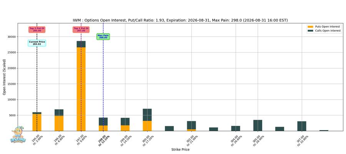Click the tall orange puts bar at 297.00
The width and height of the screenshot is (346, 154).
pyautogui.click(x=81, y=89)
